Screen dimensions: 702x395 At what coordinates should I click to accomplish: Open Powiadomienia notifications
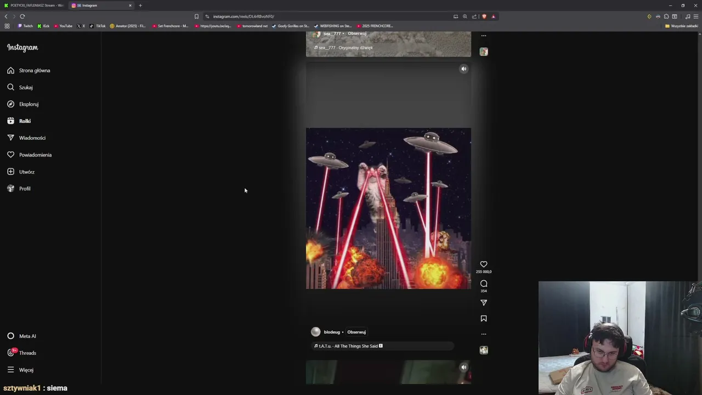(x=29, y=155)
